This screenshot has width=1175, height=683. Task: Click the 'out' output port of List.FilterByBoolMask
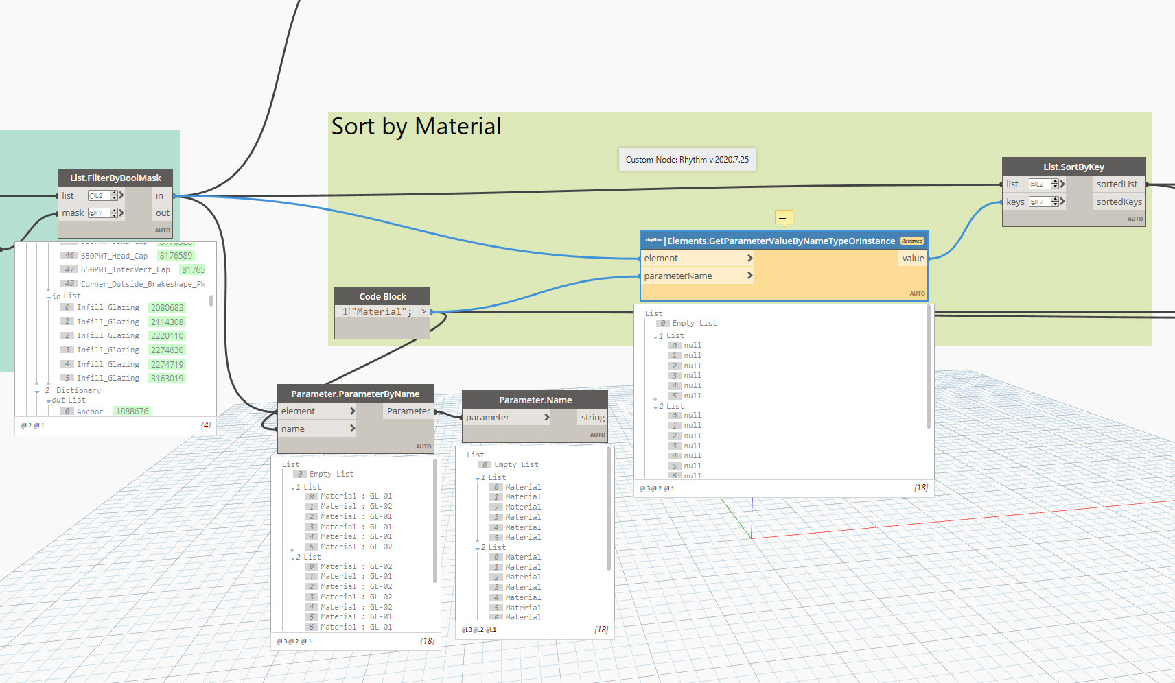pyautogui.click(x=162, y=213)
